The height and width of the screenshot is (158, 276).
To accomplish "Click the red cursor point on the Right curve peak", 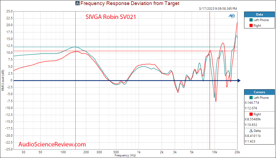I will click(x=210, y=51).
